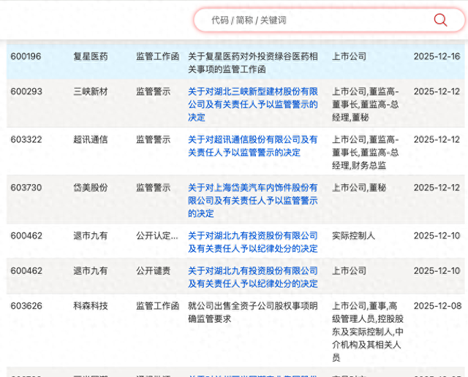Select date 2025-12-16
Screen dimensions: 468x377
(437, 56)
